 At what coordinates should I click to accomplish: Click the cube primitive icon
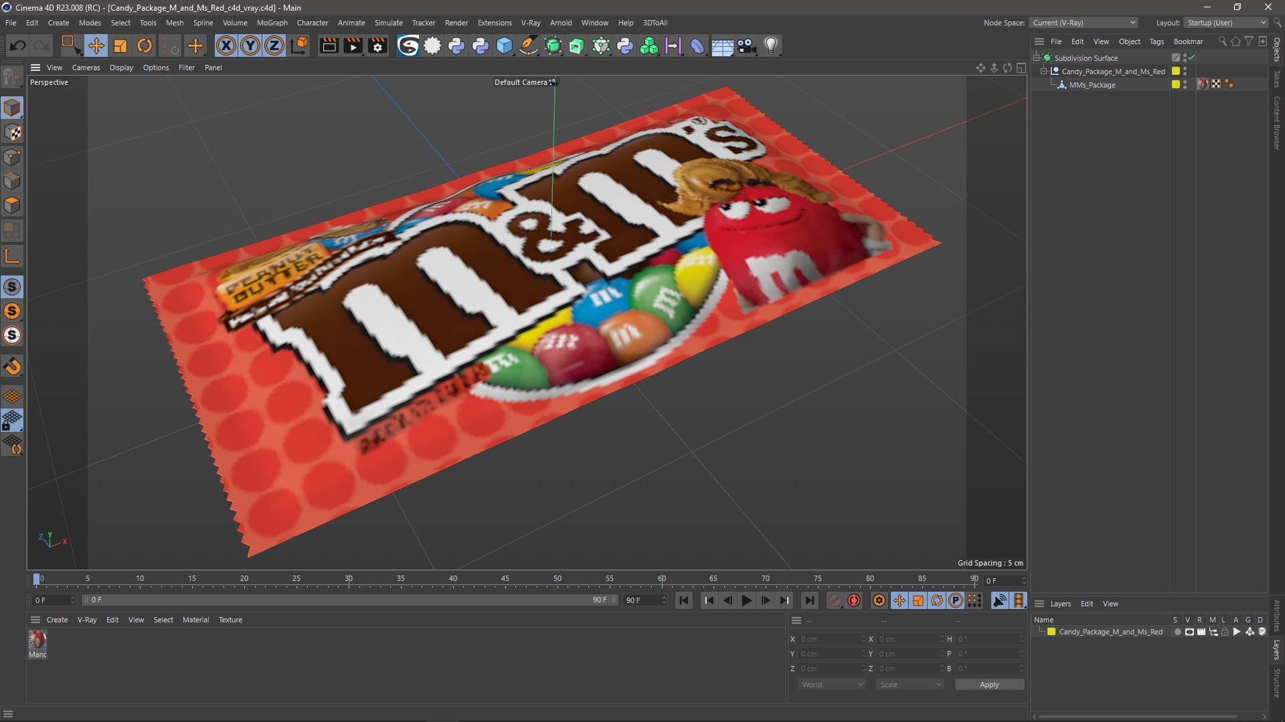point(505,45)
